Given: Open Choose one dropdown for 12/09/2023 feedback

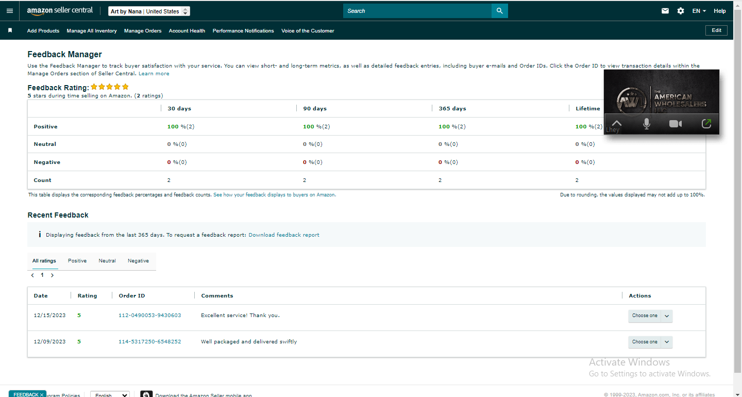Looking at the screenshot, I should [650, 342].
